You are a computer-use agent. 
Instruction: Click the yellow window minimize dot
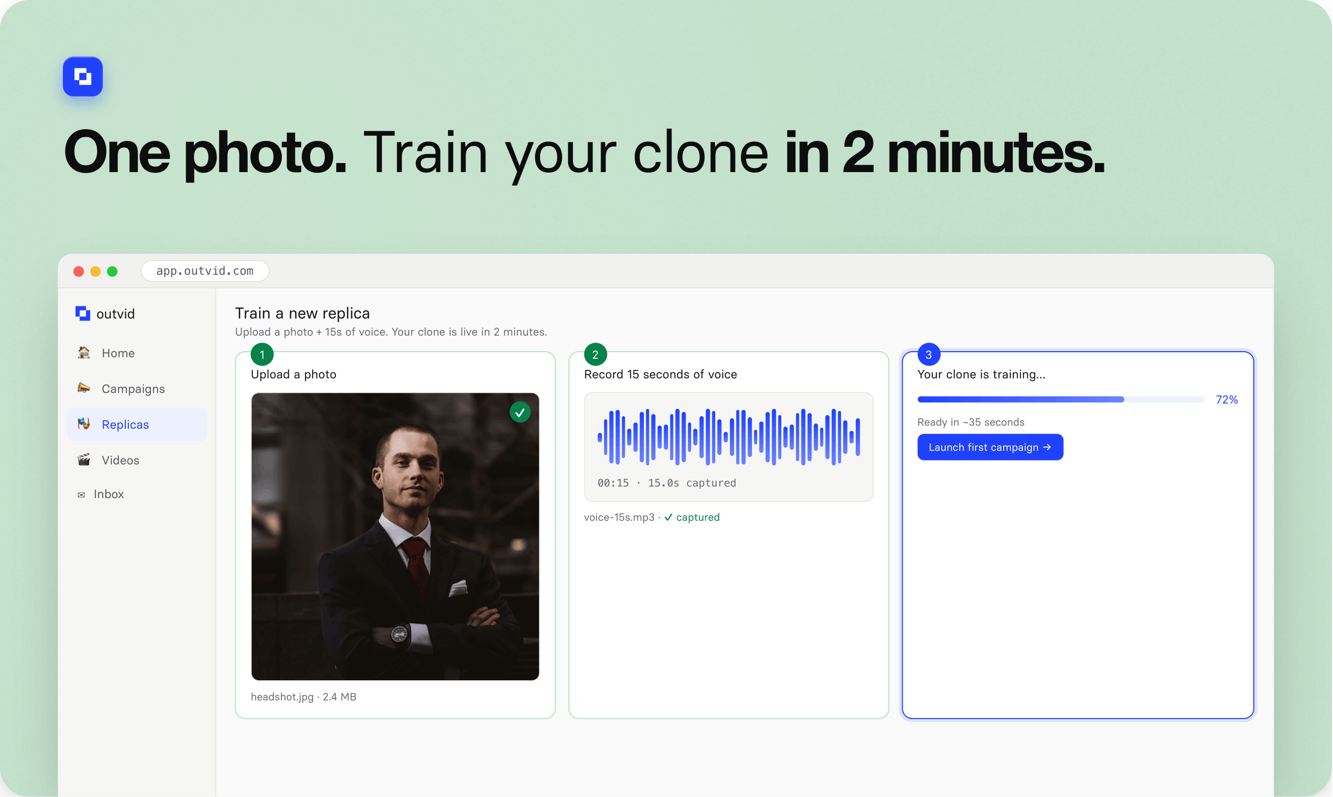tap(96, 272)
